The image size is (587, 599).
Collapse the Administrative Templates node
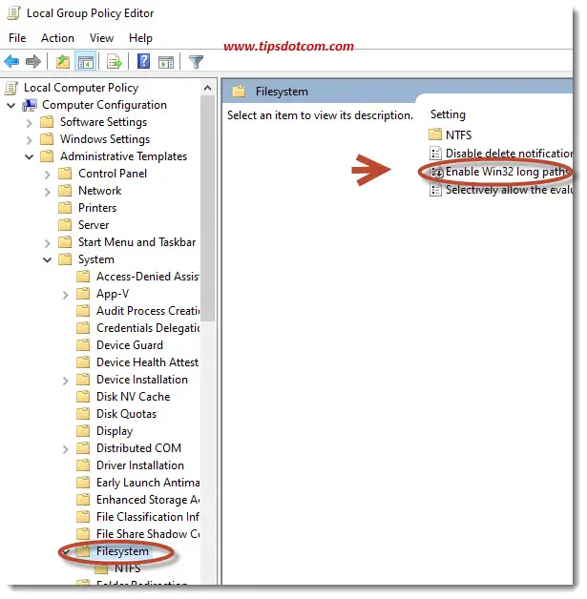click(29, 157)
